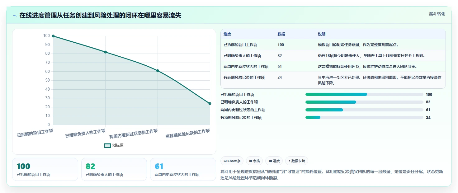This screenshot has width=458, height=193.
Task: Click the Chart.js tag
Action: (232, 161)
